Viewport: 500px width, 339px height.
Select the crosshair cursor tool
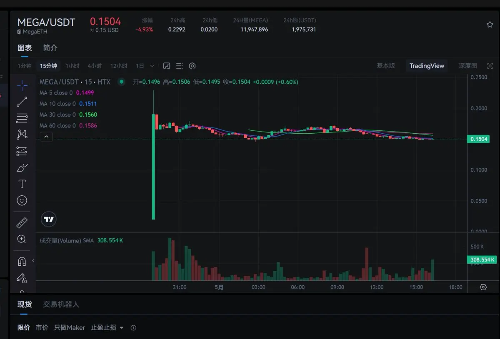[22, 85]
